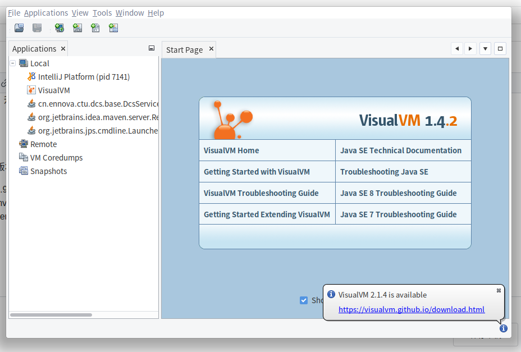Minimize the Applications panel window group
The height and width of the screenshot is (352, 521).
coord(152,48)
